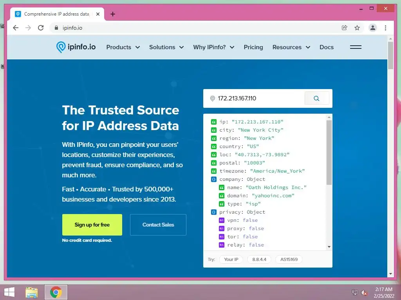Click the browser forward arrow
Screen dimensions: 401x300
click(x=28, y=28)
